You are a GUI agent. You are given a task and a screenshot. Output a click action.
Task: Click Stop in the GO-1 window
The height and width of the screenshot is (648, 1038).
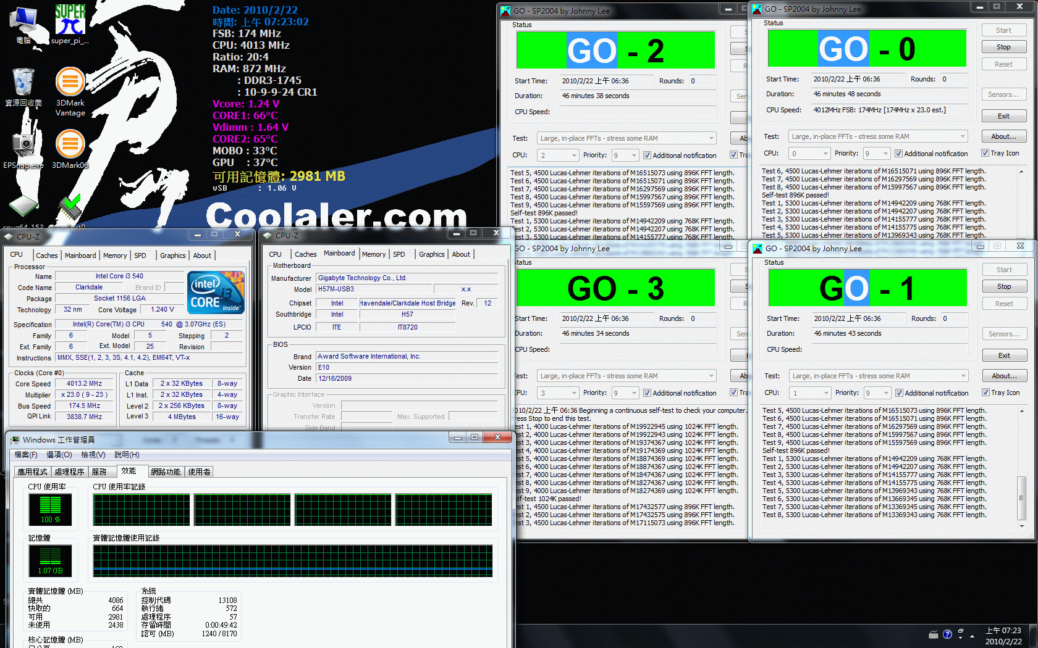pos(1004,286)
